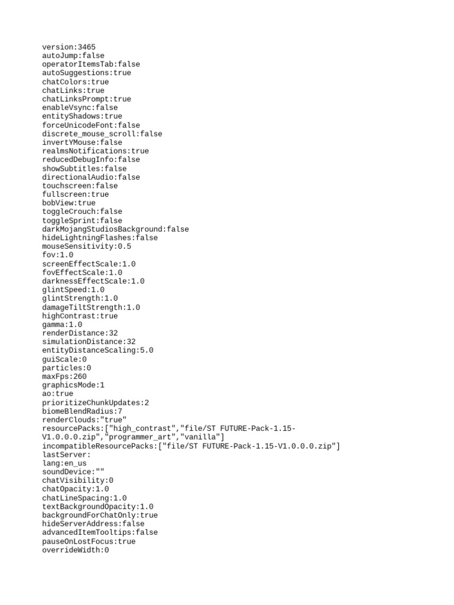Click the version:3465 line

[69, 47]
